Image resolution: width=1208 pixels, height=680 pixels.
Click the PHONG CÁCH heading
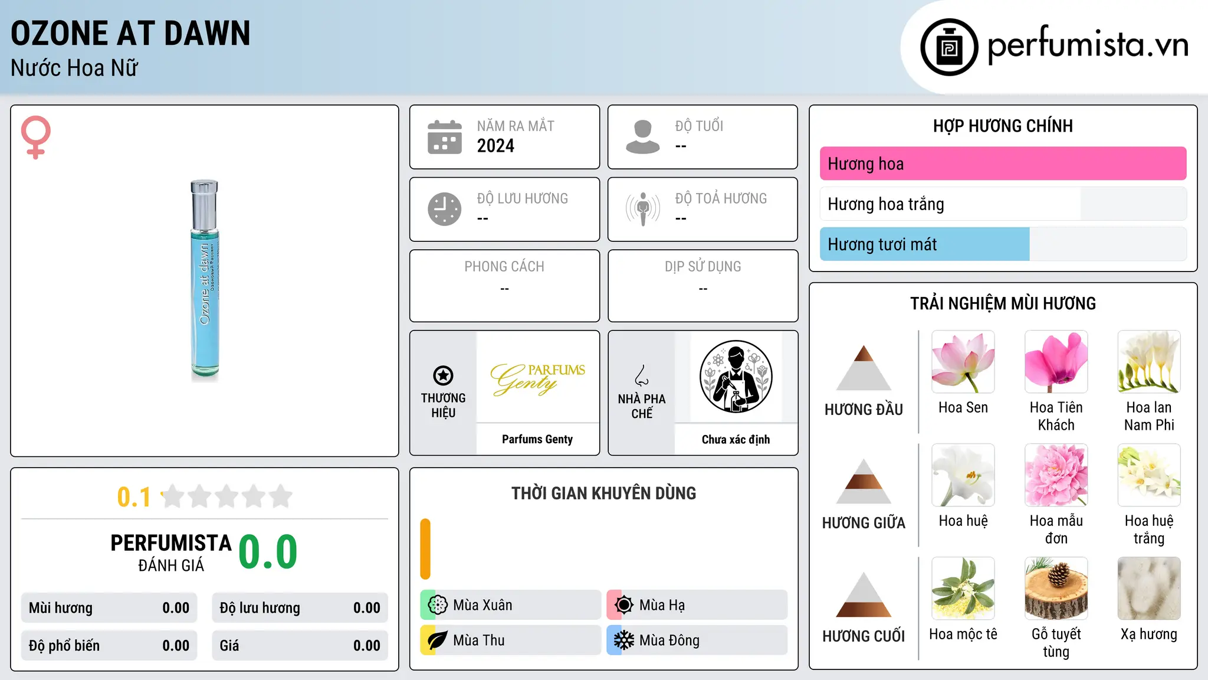pos(504,267)
